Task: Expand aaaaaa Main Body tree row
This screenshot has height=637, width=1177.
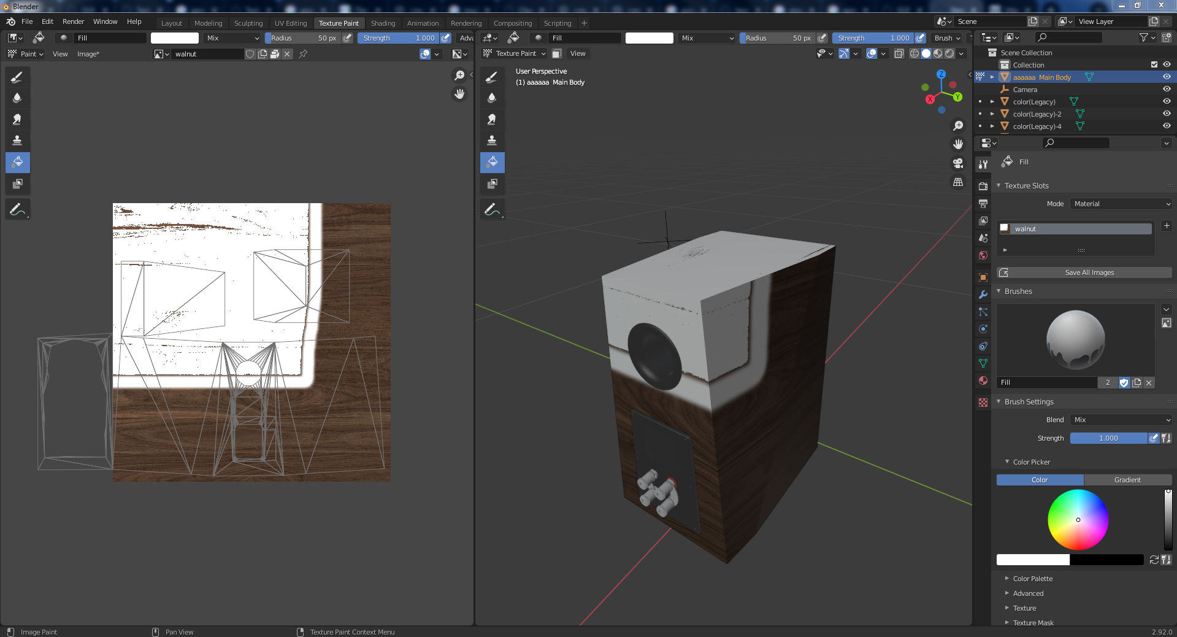Action: click(x=992, y=77)
